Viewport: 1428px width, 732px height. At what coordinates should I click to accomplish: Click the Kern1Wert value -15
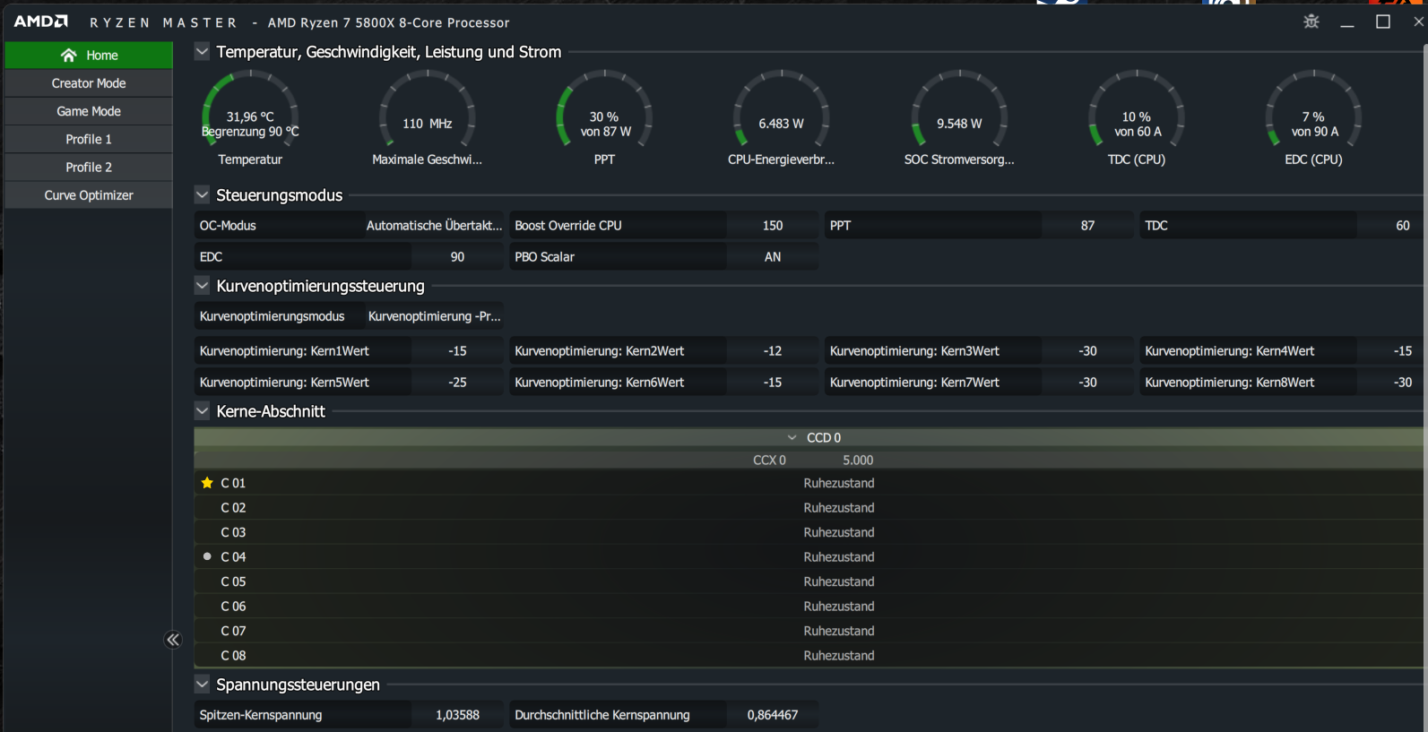(457, 351)
